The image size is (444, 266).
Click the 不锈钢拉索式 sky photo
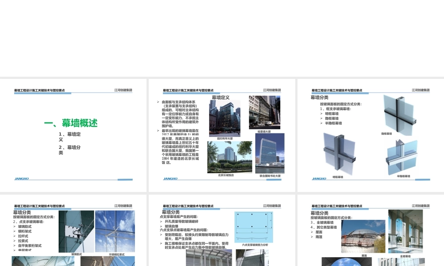(115, 231)
